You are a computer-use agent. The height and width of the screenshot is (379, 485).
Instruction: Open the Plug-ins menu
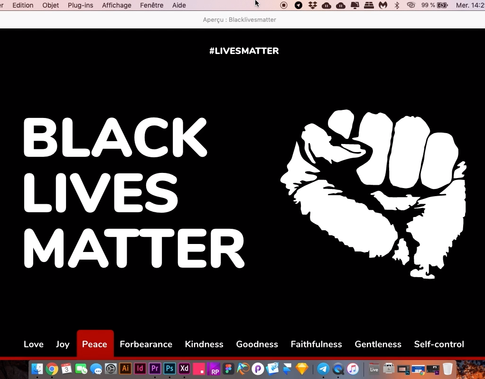click(80, 5)
